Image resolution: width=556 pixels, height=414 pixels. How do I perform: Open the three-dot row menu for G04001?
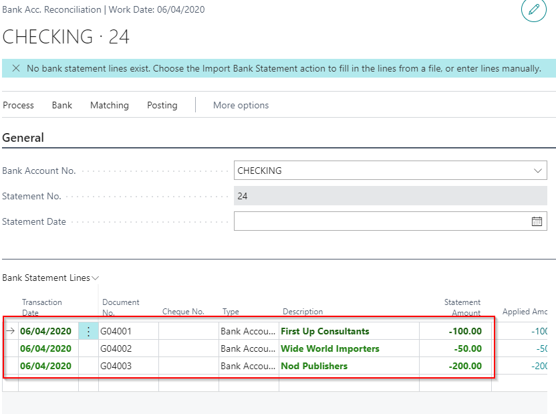pyautogui.click(x=88, y=331)
